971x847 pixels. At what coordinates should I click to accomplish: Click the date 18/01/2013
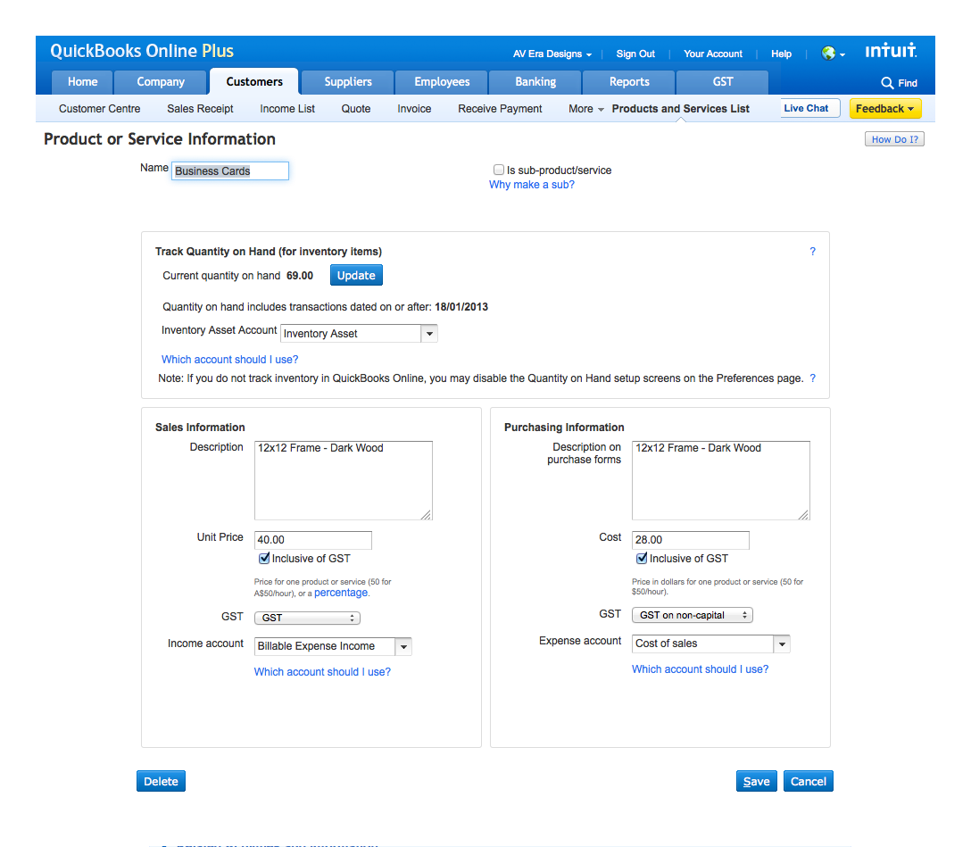coord(461,307)
